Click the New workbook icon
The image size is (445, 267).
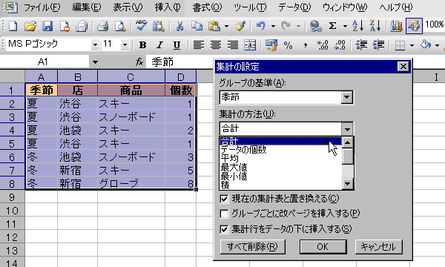coord(13,26)
